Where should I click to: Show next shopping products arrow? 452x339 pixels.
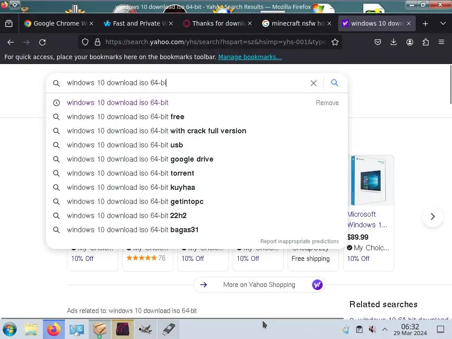[x=433, y=216]
